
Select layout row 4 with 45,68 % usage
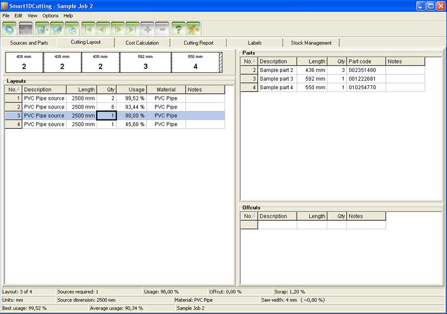point(115,124)
